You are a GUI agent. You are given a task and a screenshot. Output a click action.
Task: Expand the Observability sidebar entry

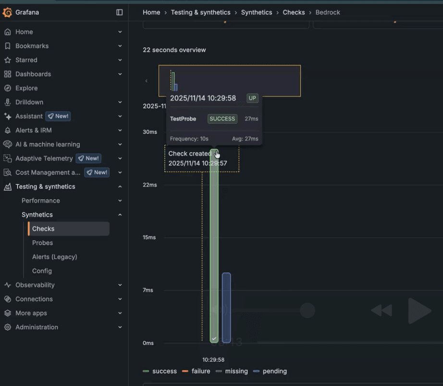(x=119, y=285)
